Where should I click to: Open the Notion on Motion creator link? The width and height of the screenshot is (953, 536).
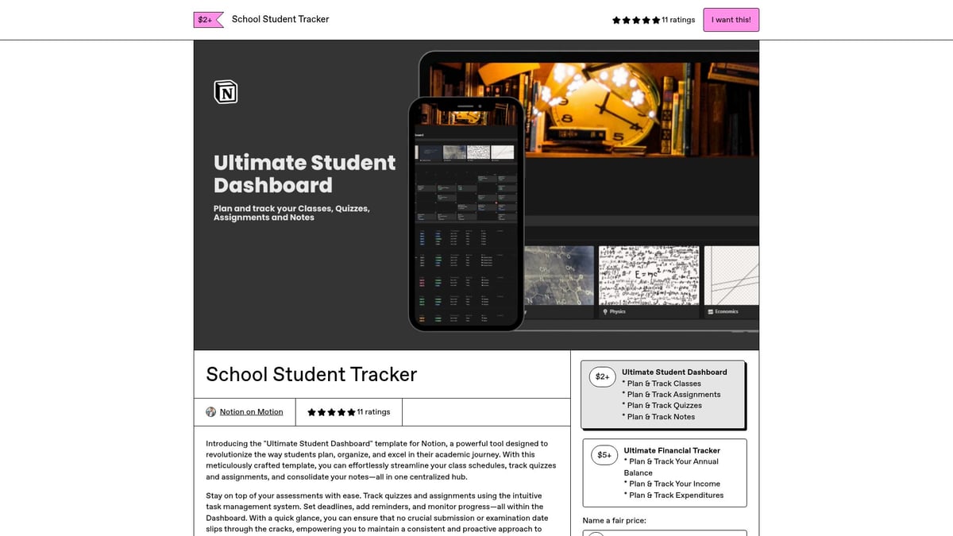[250, 411]
